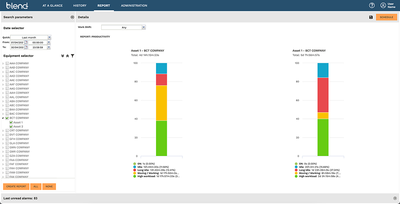400x204 pixels.
Task: Select the REPORT tab
Action: point(104,5)
